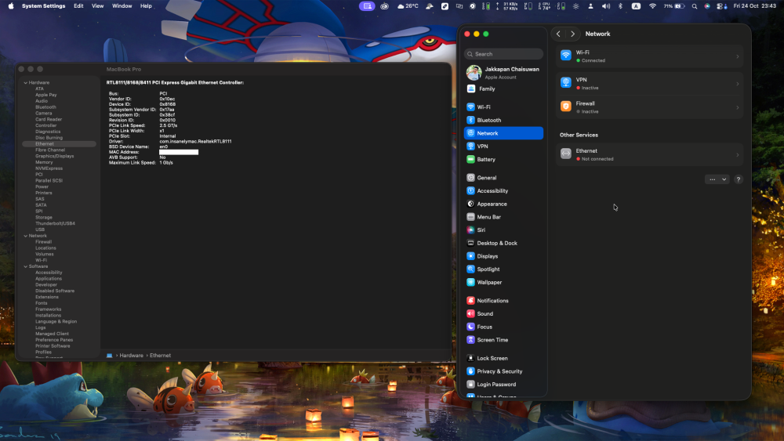The width and height of the screenshot is (784, 441).
Task: Open the System Settings menu
Action: pos(43,6)
